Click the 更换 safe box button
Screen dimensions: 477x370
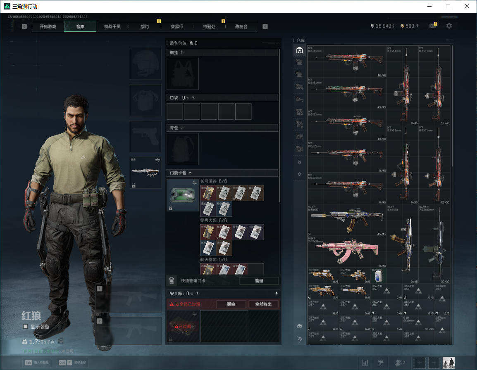(231, 304)
